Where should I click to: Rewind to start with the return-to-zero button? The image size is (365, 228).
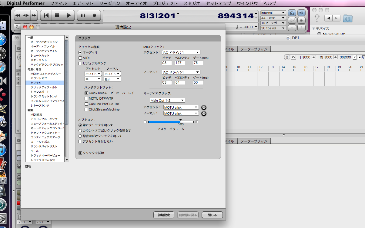[x=46, y=15]
